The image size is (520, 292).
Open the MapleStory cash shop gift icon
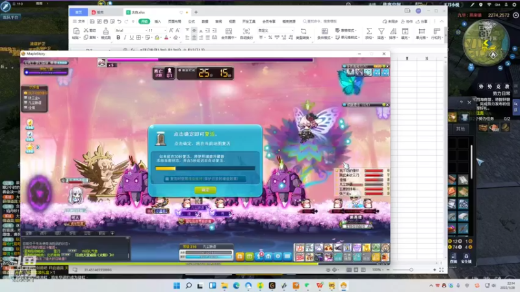click(240, 256)
